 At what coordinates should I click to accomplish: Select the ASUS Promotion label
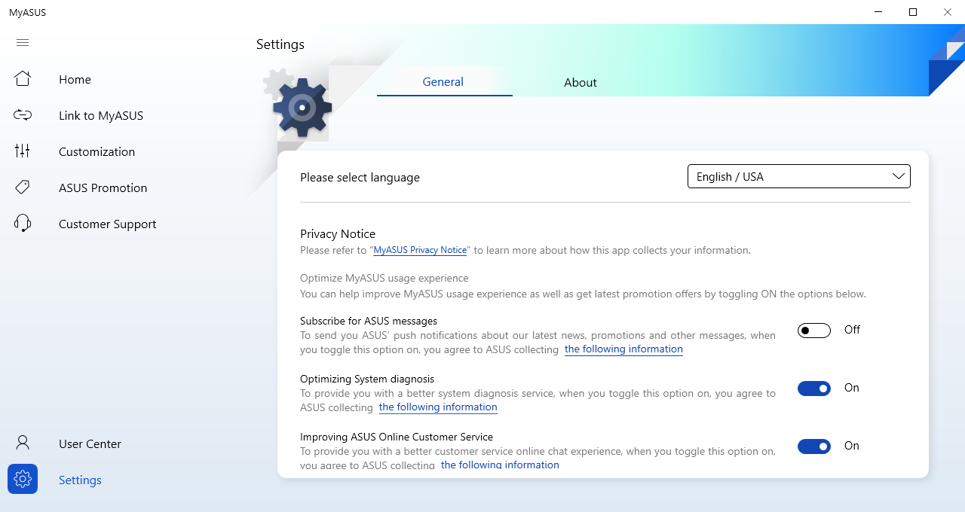103,187
